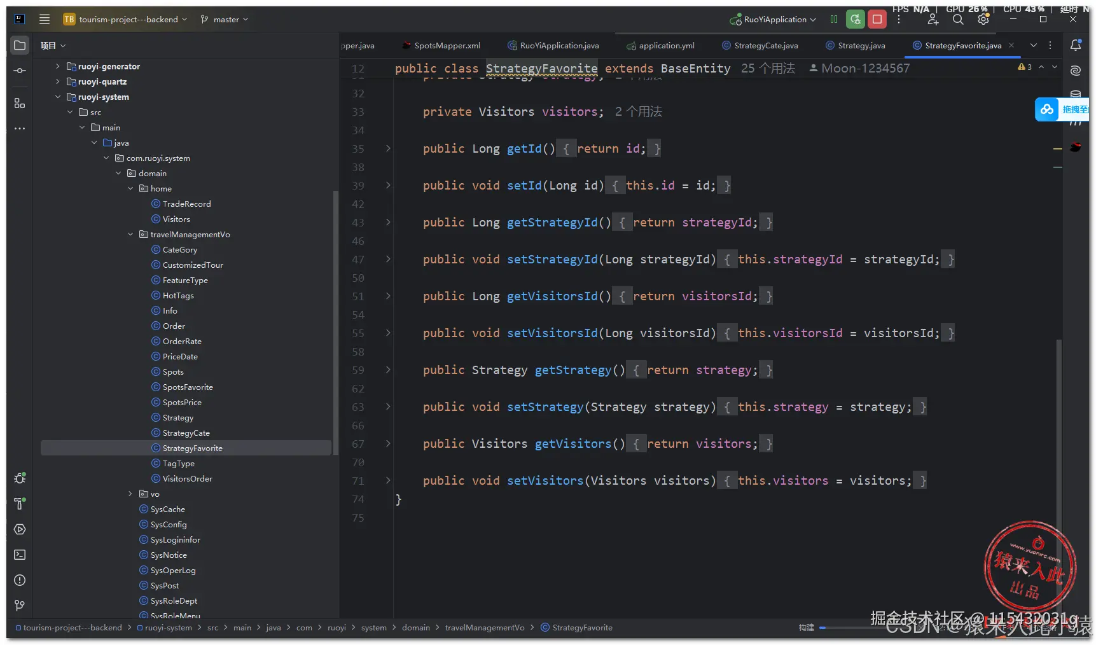This screenshot has width=1096, height=645.
Task: Click the ruoyi-system breadcrumb
Action: (164, 628)
